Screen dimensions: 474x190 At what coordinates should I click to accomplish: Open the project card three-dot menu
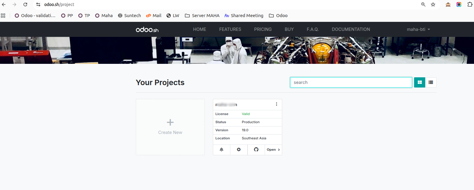276,104
